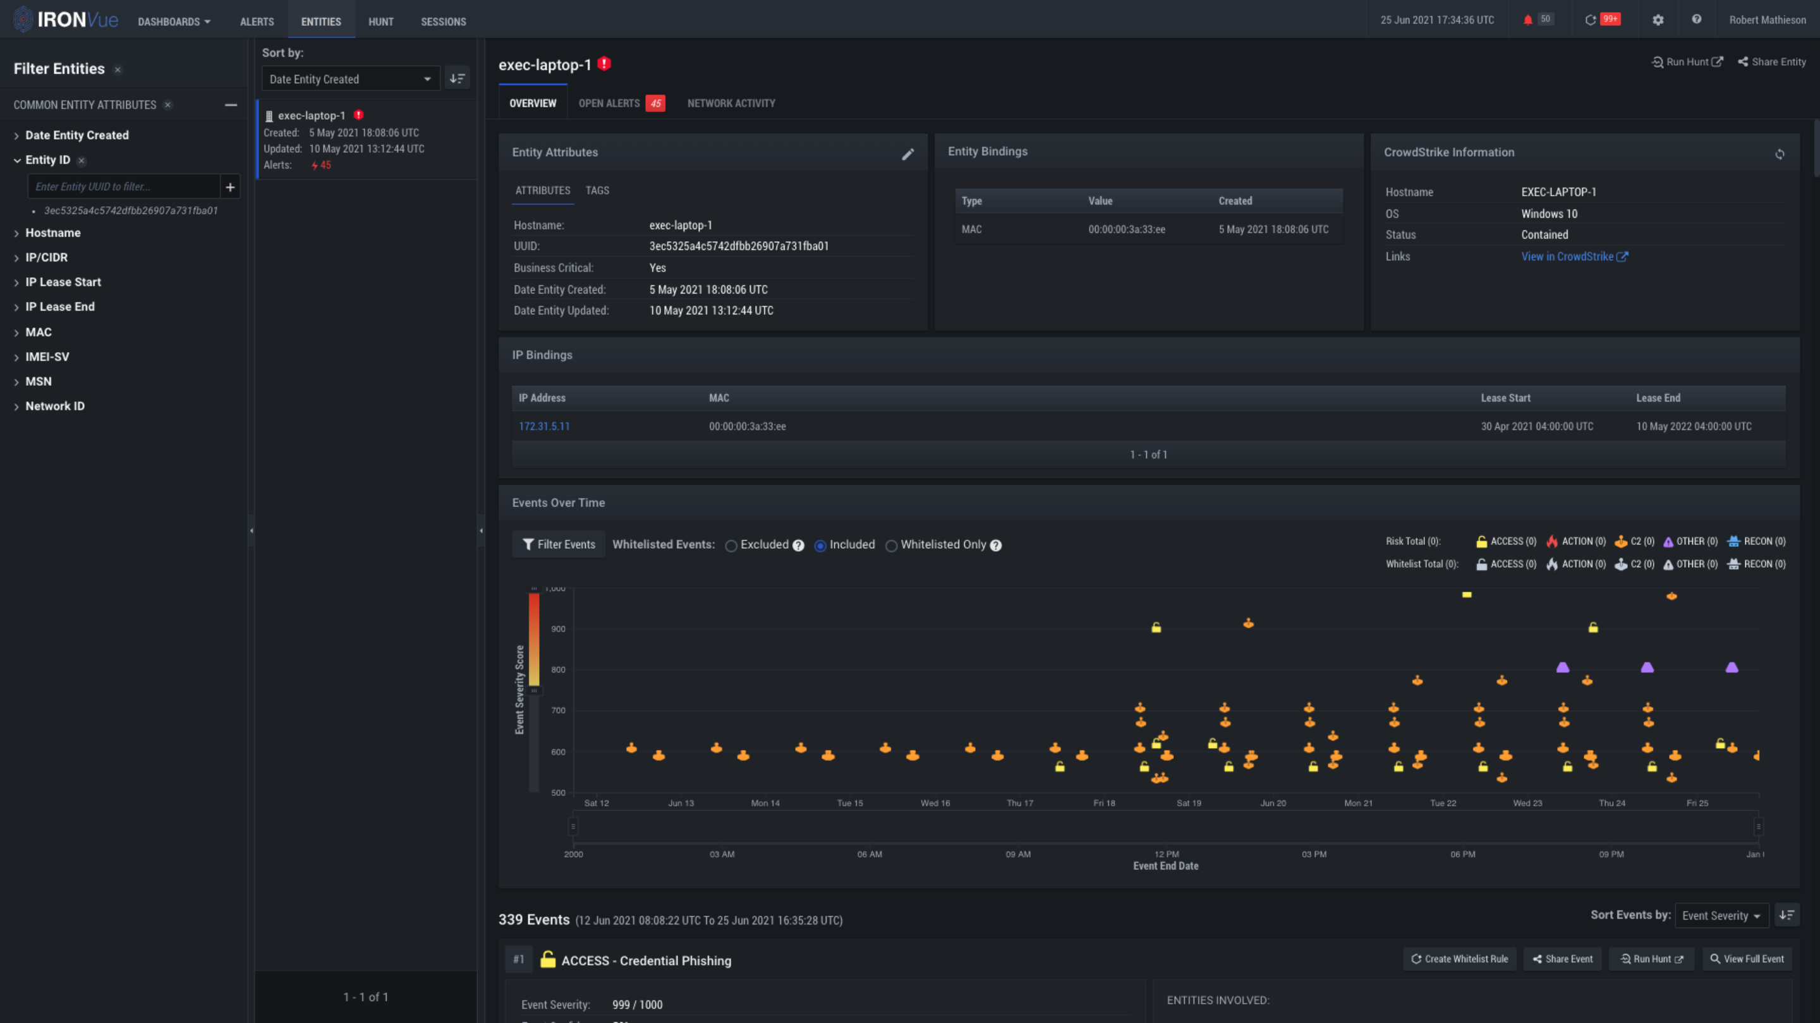This screenshot has width=1820, height=1023.
Task: Select the Whitelisted Only radio option
Action: point(892,545)
